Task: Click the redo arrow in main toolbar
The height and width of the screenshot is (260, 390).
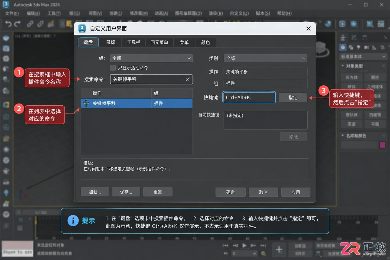Action: [17, 24]
